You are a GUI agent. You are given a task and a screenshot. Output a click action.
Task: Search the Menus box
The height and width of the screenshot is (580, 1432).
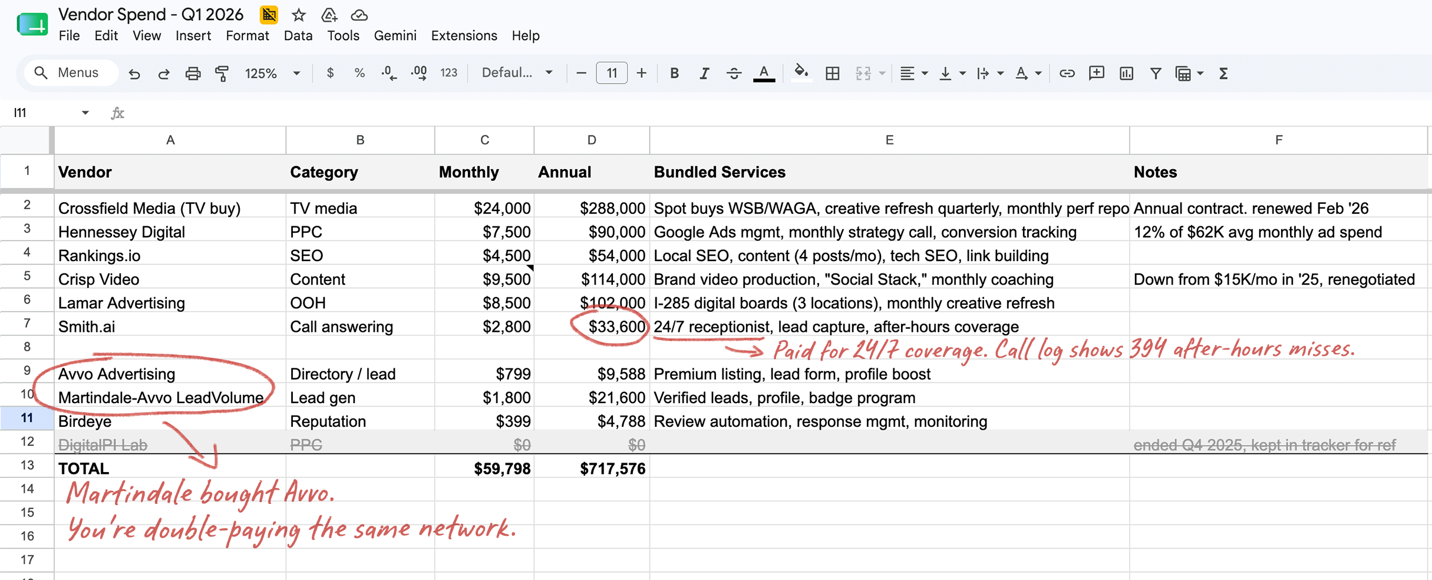[x=71, y=72]
